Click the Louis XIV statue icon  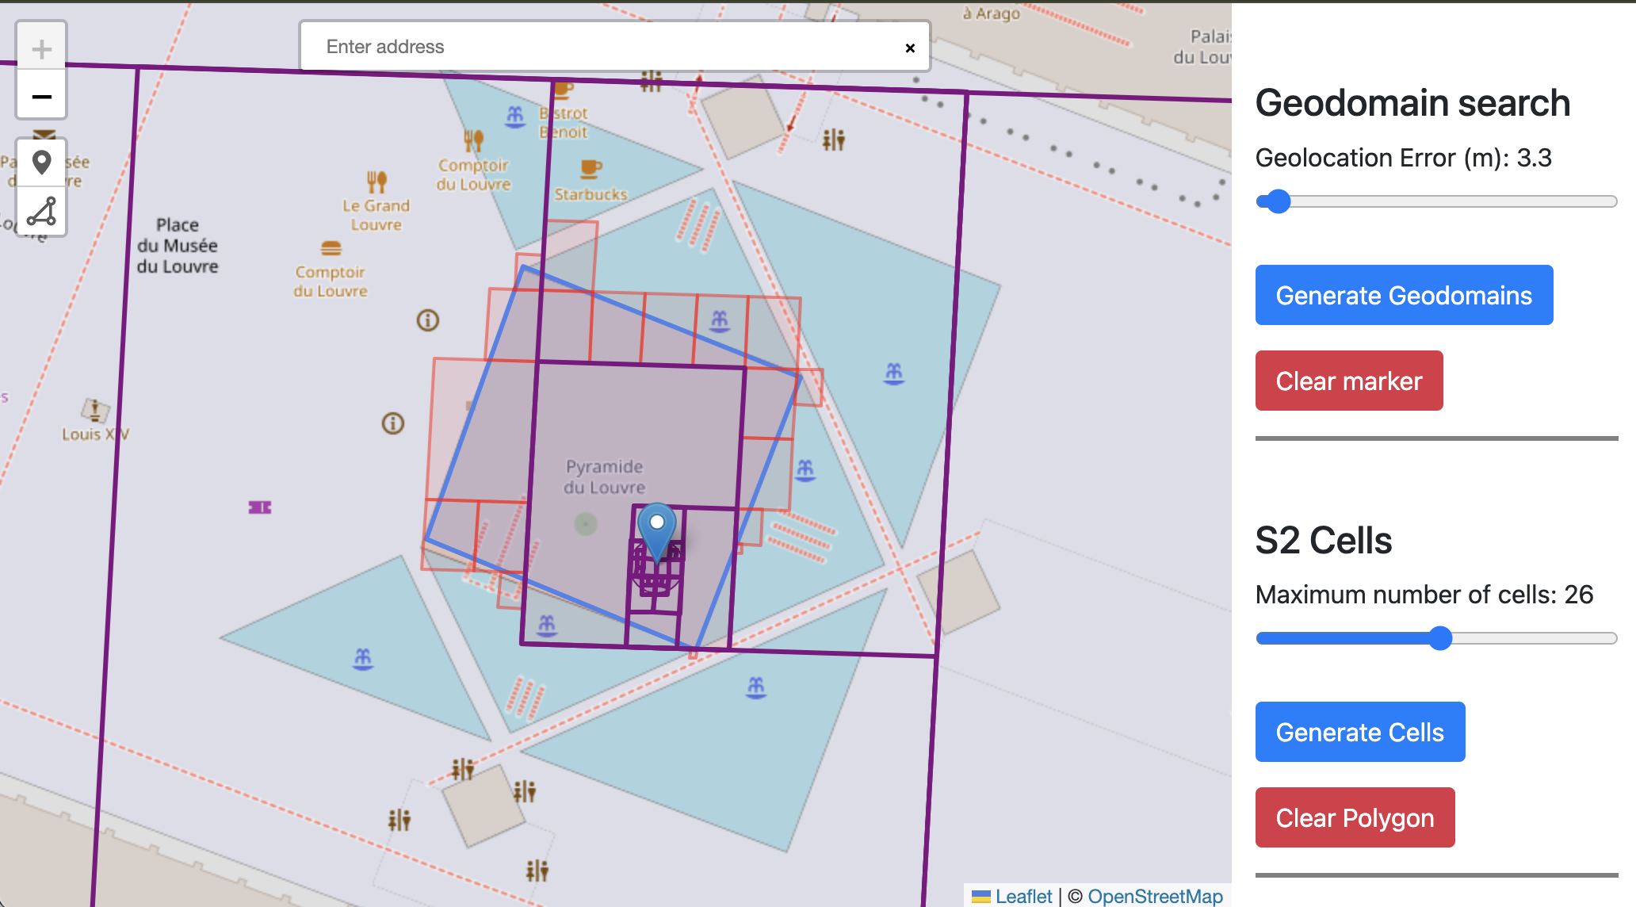[x=95, y=410]
